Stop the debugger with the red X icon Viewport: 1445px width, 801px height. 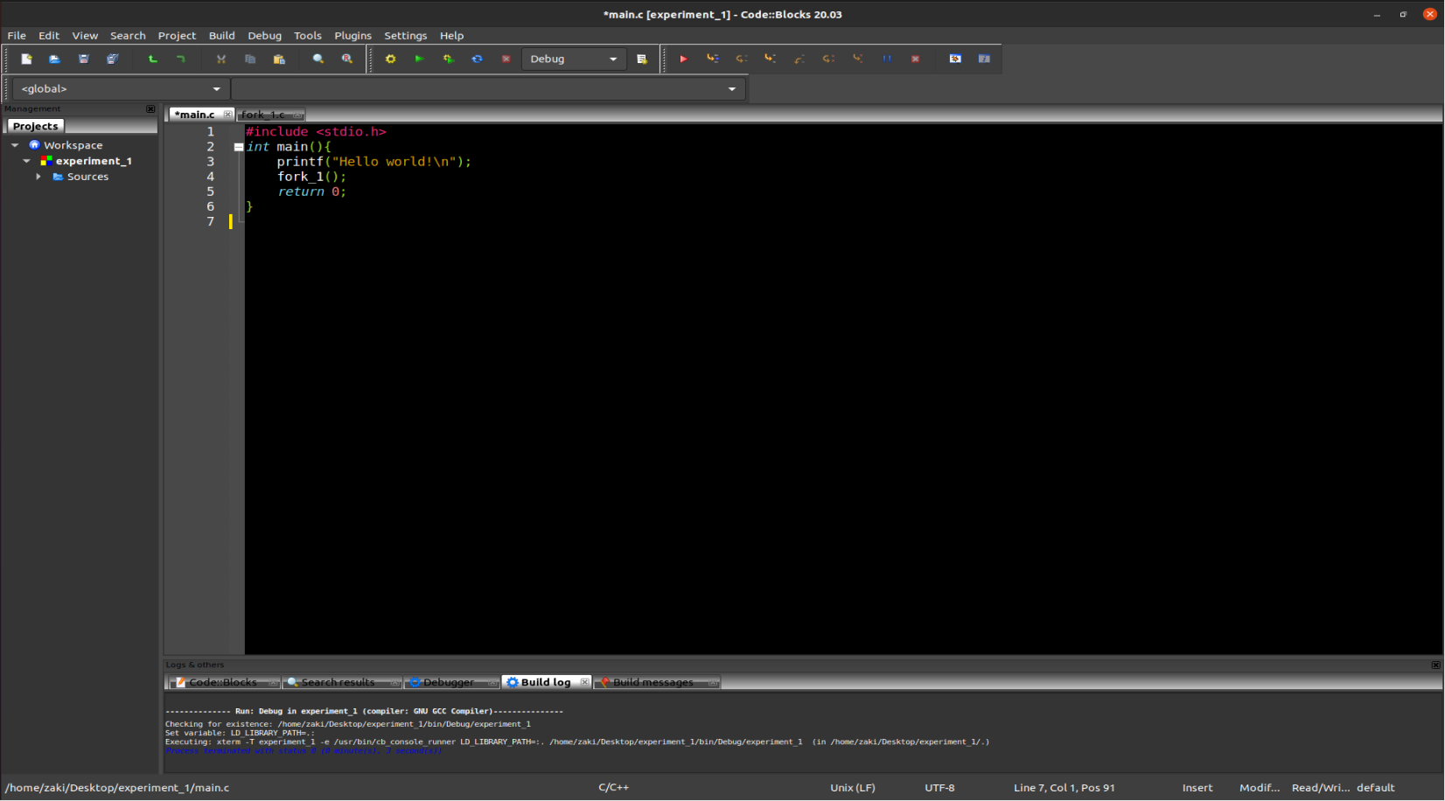915,59
